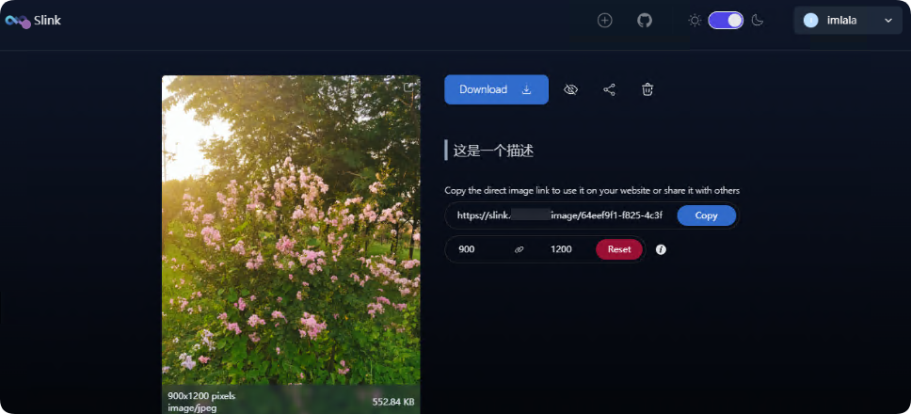Open the GitHub repository icon
The width and height of the screenshot is (911, 414).
pos(645,21)
